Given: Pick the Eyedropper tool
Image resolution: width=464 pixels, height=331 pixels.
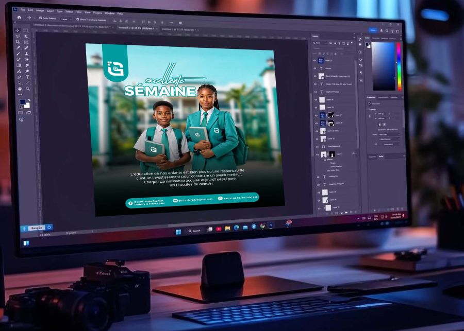Looking at the screenshot, I should [x=18, y=48].
